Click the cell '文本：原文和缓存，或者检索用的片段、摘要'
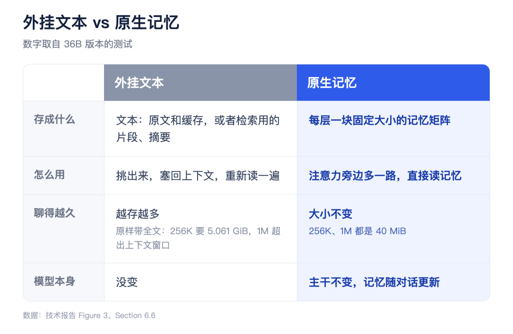513x334 pixels. 200,129
